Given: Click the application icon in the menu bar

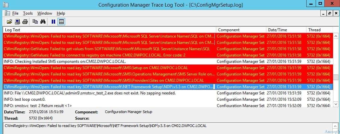Looking at the screenshot, I should 7,13.
